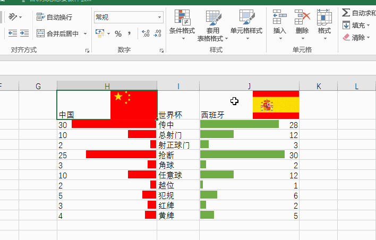This screenshot has width=376, height=240.
Task: Select the 总射门 label cell
Action: [x=178, y=135]
